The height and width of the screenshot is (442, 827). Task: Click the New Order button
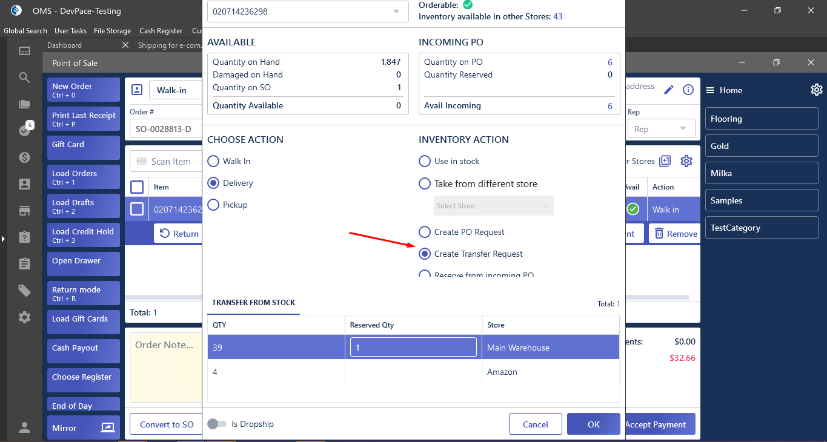click(x=84, y=90)
